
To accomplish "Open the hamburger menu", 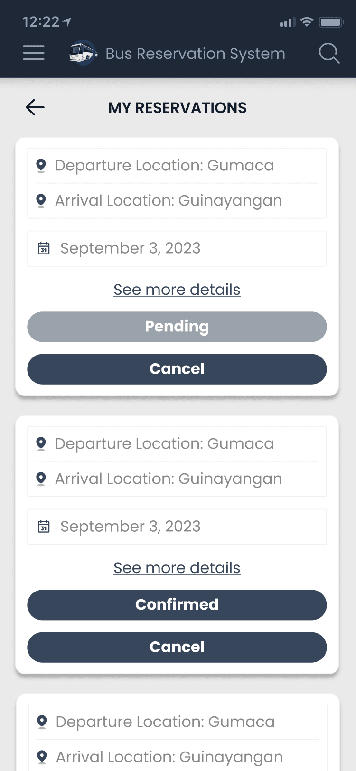I will click(x=34, y=53).
